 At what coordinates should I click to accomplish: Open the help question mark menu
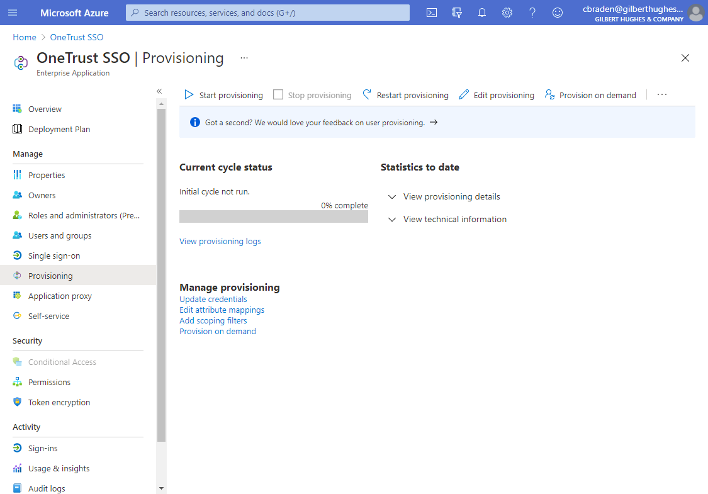[532, 13]
